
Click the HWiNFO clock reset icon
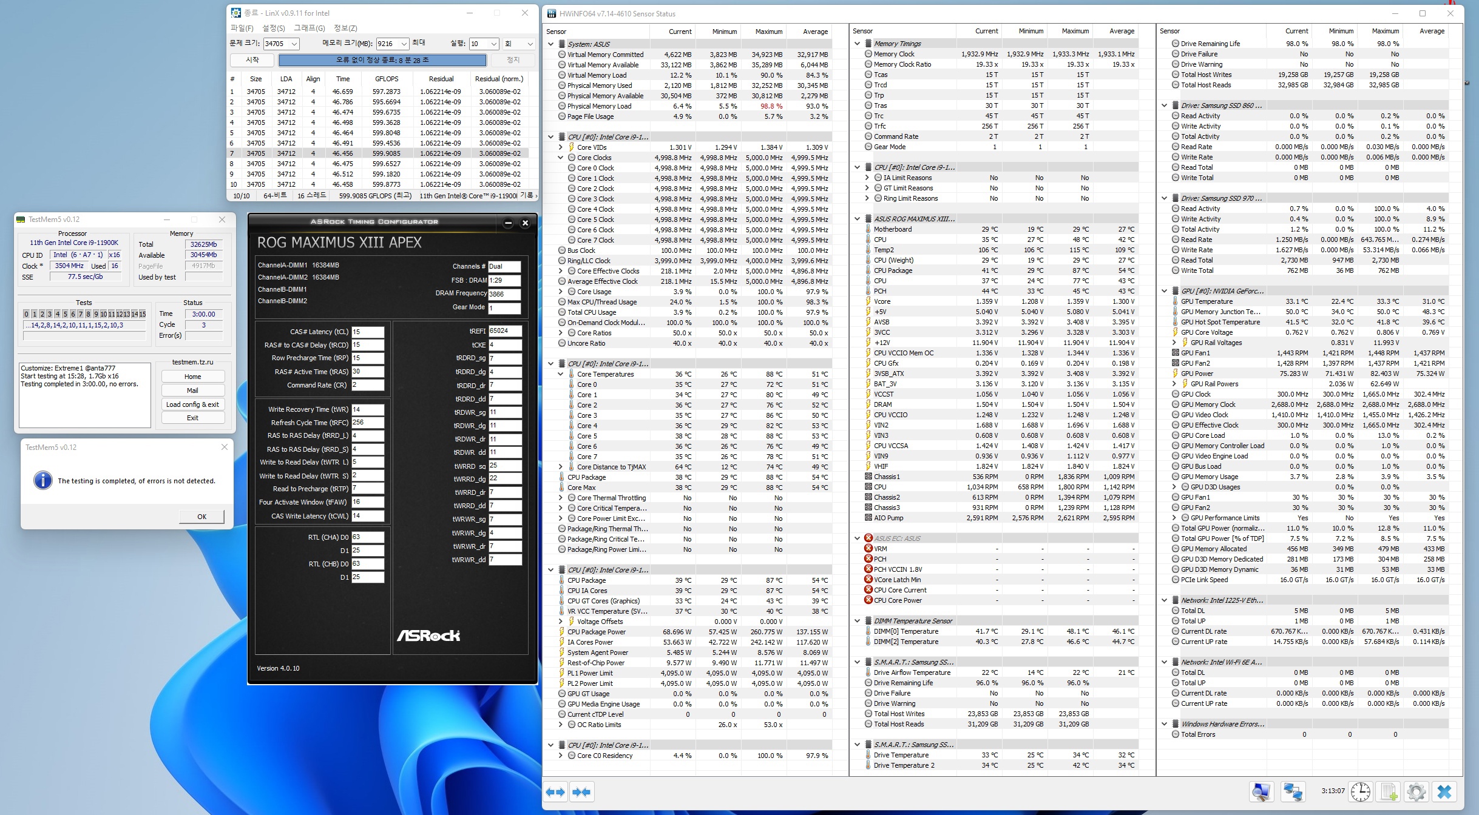1360,791
